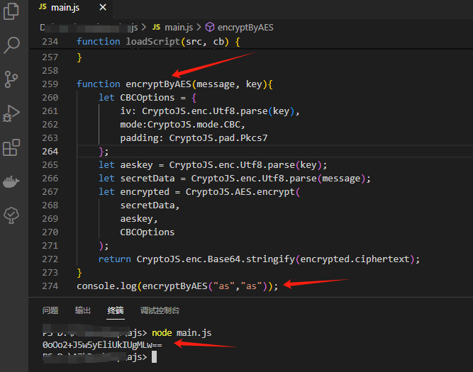
Task: Open the Extensions view
Action: [x=11, y=147]
